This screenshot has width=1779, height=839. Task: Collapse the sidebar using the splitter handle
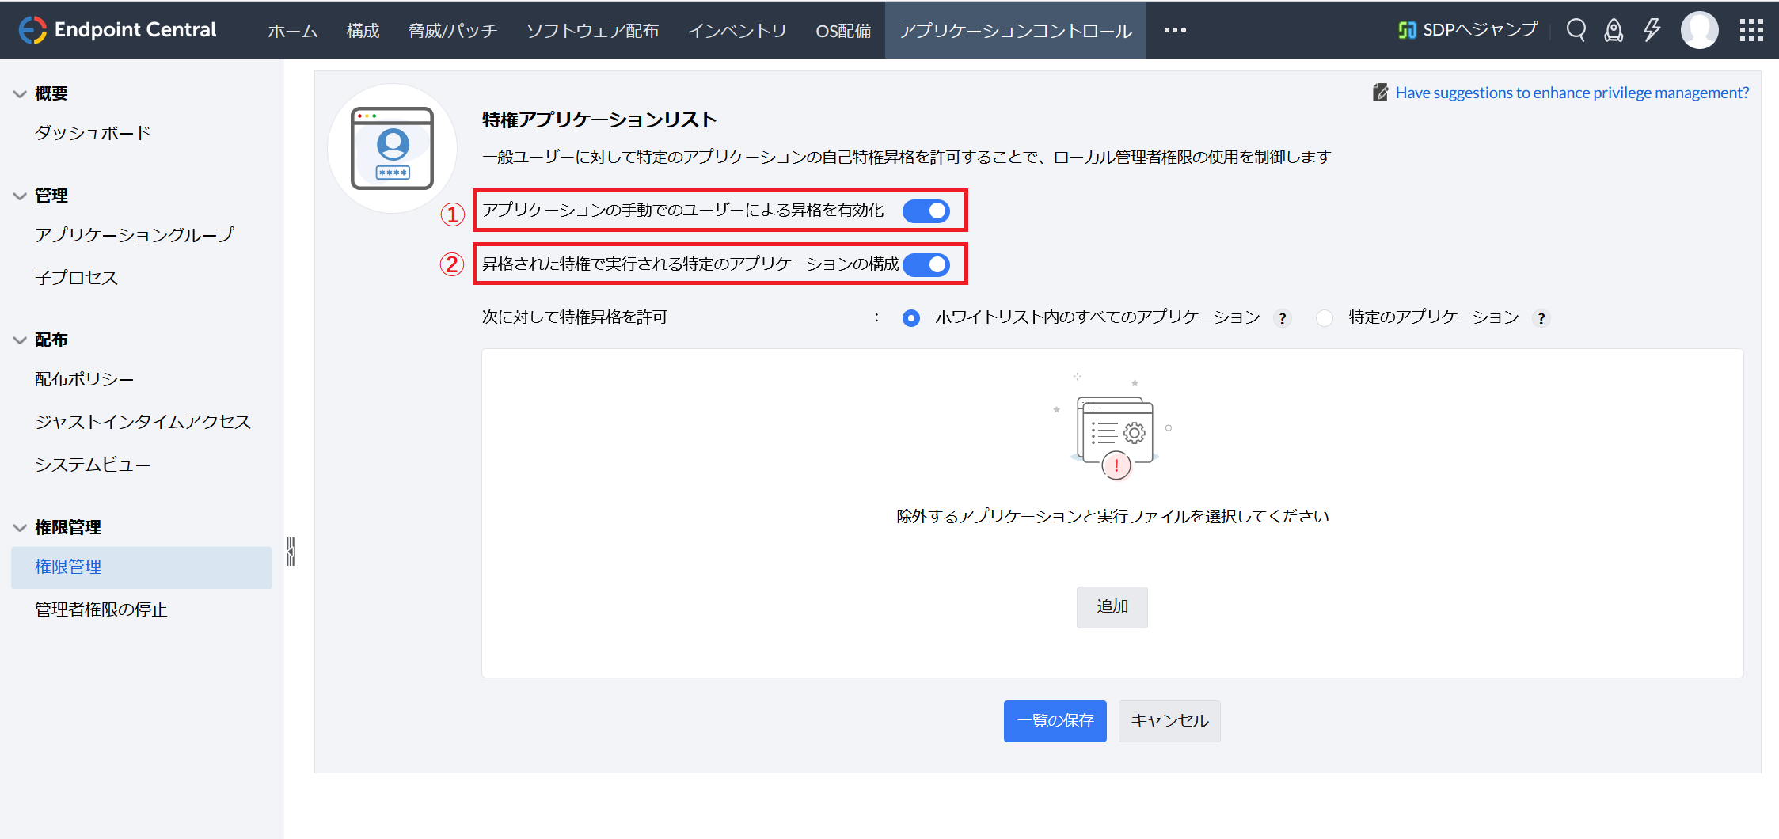tap(291, 552)
